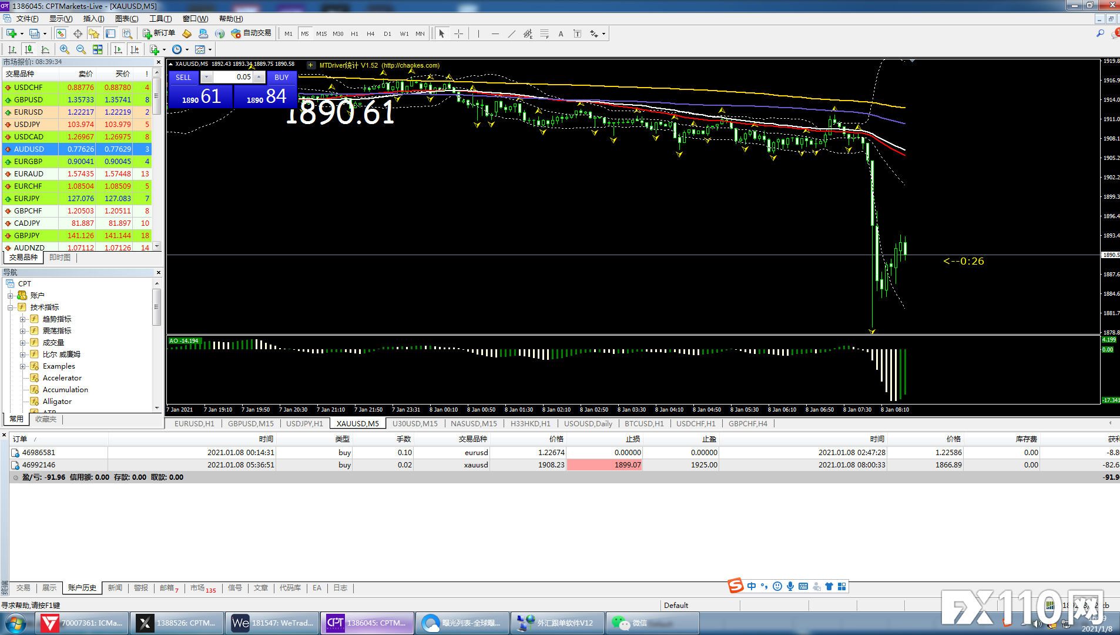Click the BUY button on chart
The height and width of the screenshot is (635, 1120).
coord(281,77)
